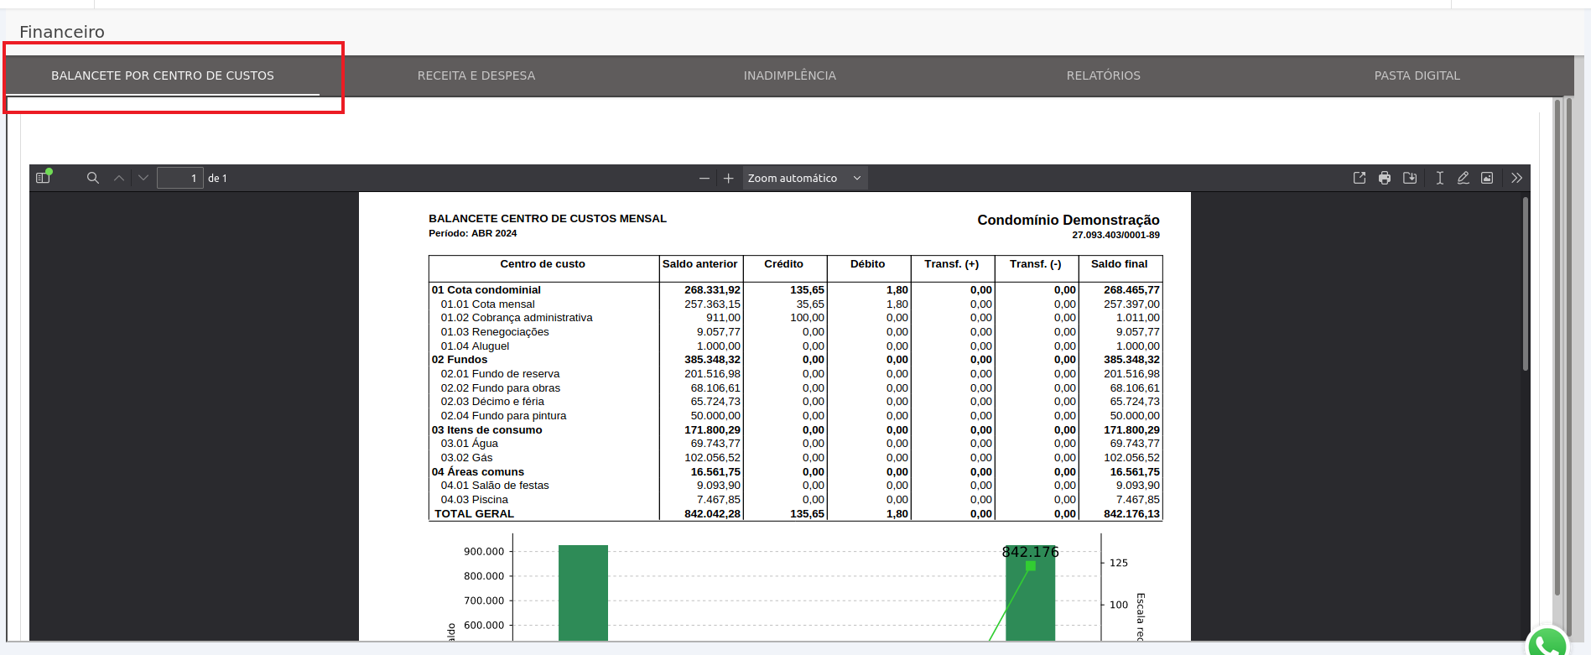The height and width of the screenshot is (655, 1591).
Task: Open the Balancete por Centro de Custos tab
Action: point(163,75)
